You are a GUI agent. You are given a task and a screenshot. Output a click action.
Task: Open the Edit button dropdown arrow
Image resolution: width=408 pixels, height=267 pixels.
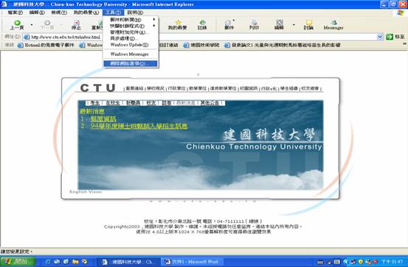click(294, 25)
